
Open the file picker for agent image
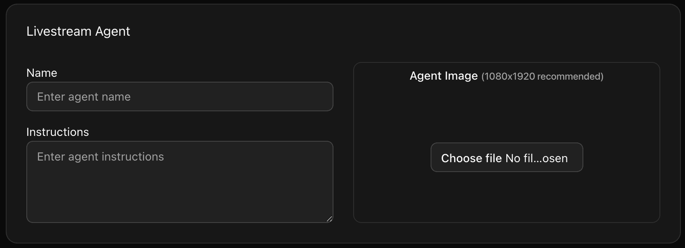(x=506, y=158)
